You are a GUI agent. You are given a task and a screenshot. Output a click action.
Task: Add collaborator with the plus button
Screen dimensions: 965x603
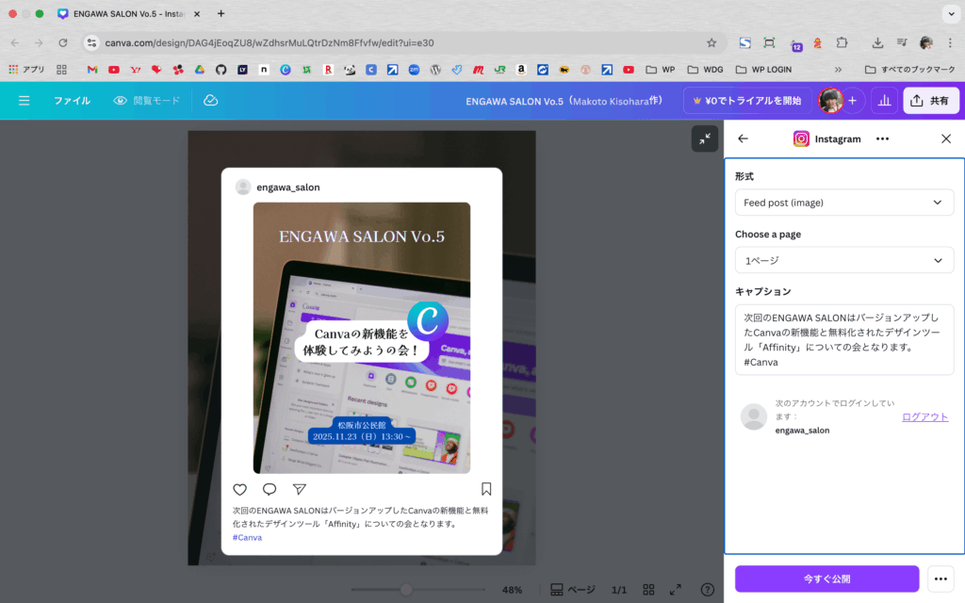point(852,101)
